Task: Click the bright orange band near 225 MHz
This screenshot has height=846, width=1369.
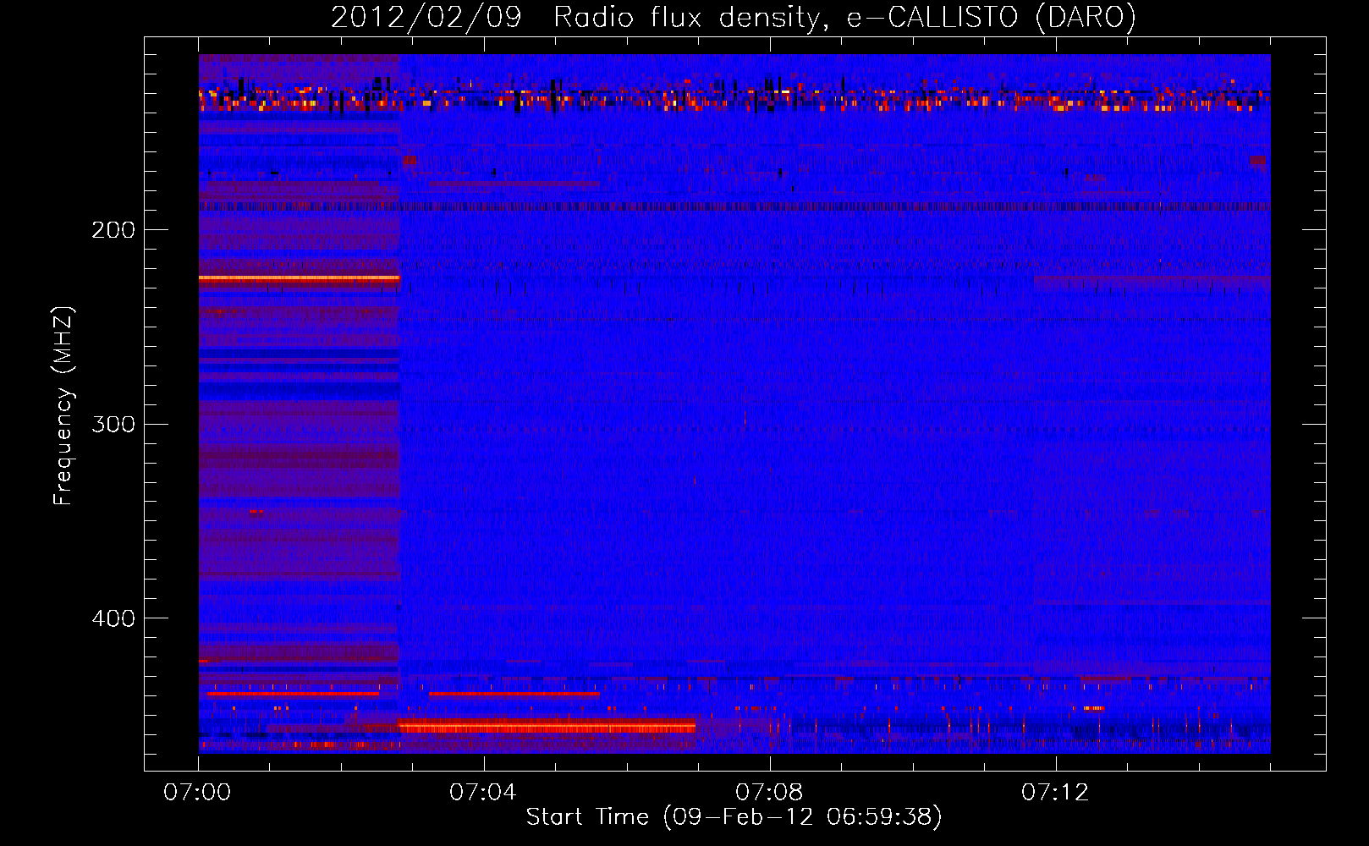Action: point(299,277)
